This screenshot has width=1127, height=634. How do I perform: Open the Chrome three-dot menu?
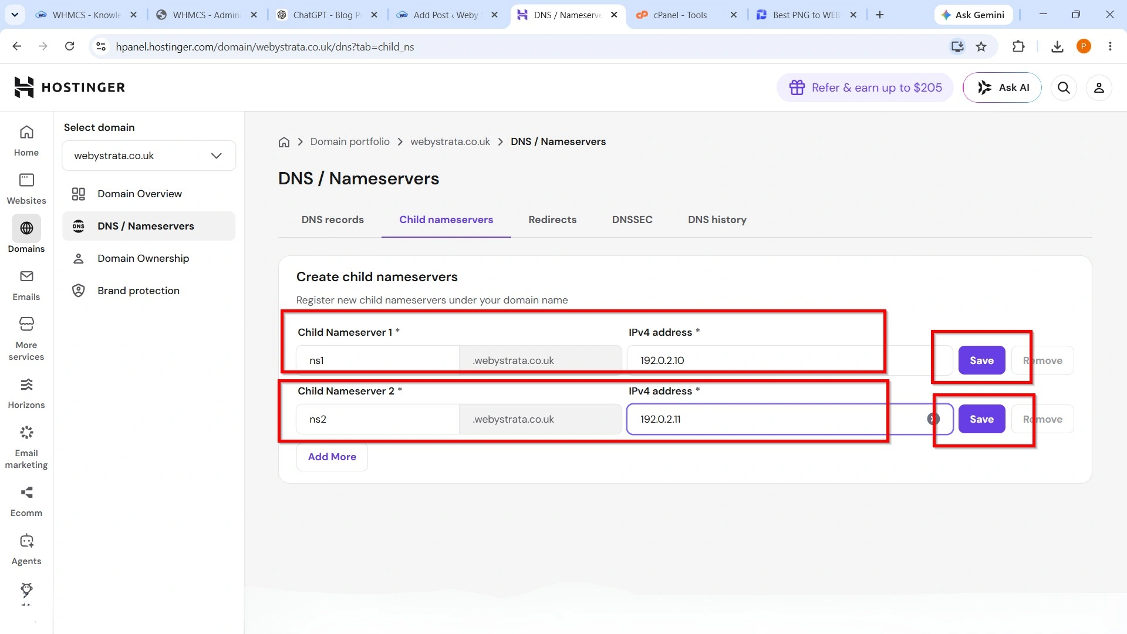1110,46
